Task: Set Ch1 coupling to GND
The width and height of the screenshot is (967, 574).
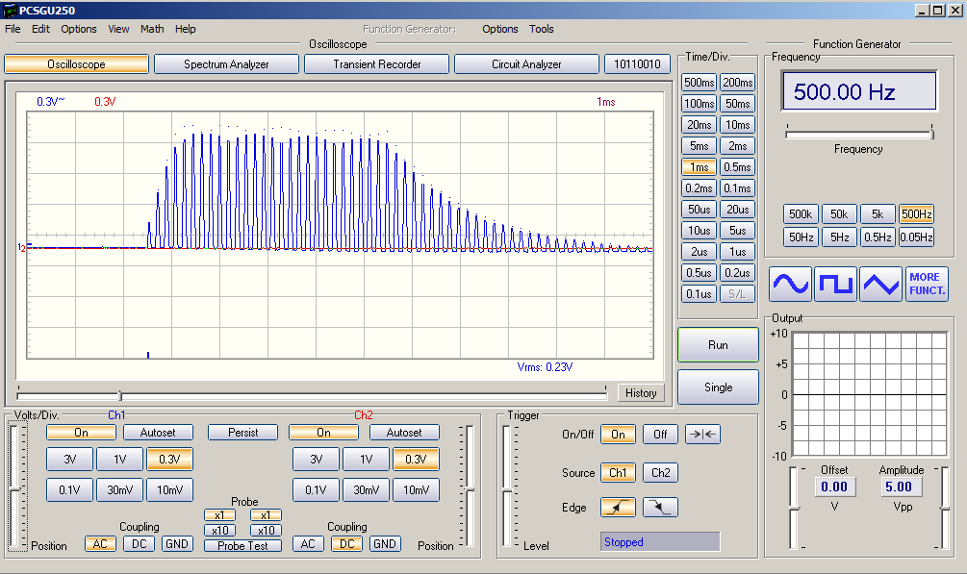Action: [177, 544]
